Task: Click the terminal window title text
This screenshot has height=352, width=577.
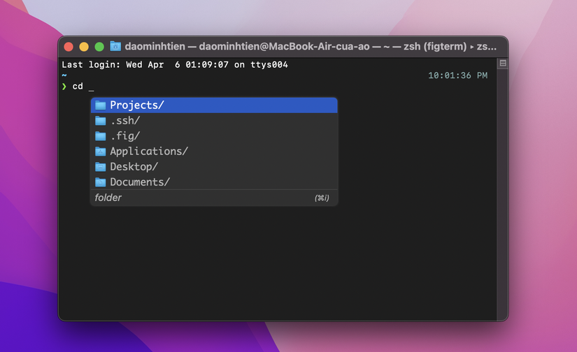Action: 311,47
